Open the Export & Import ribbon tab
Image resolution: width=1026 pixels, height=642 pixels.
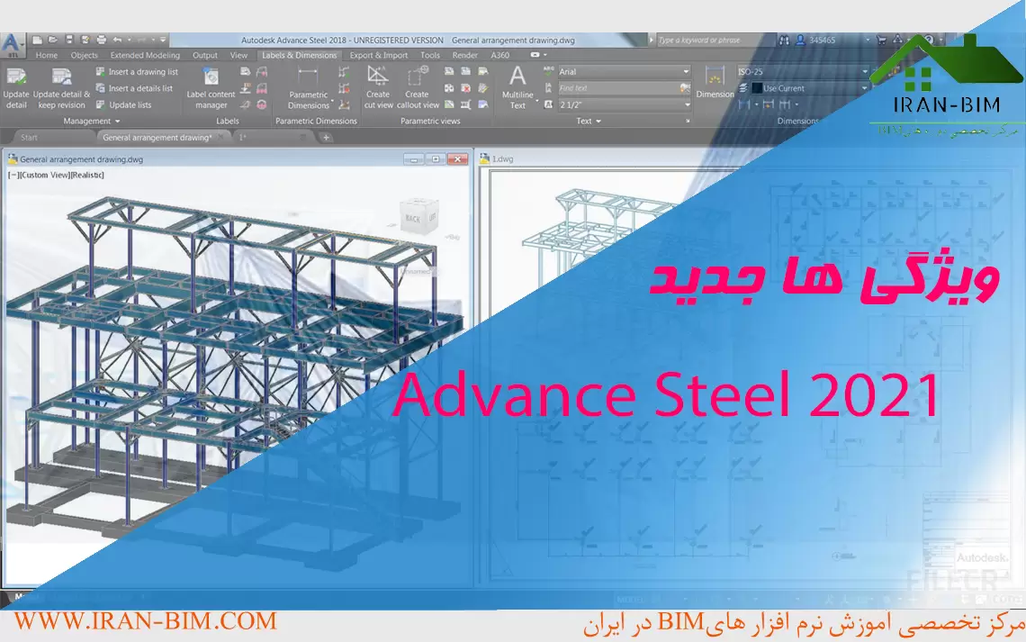pos(378,55)
